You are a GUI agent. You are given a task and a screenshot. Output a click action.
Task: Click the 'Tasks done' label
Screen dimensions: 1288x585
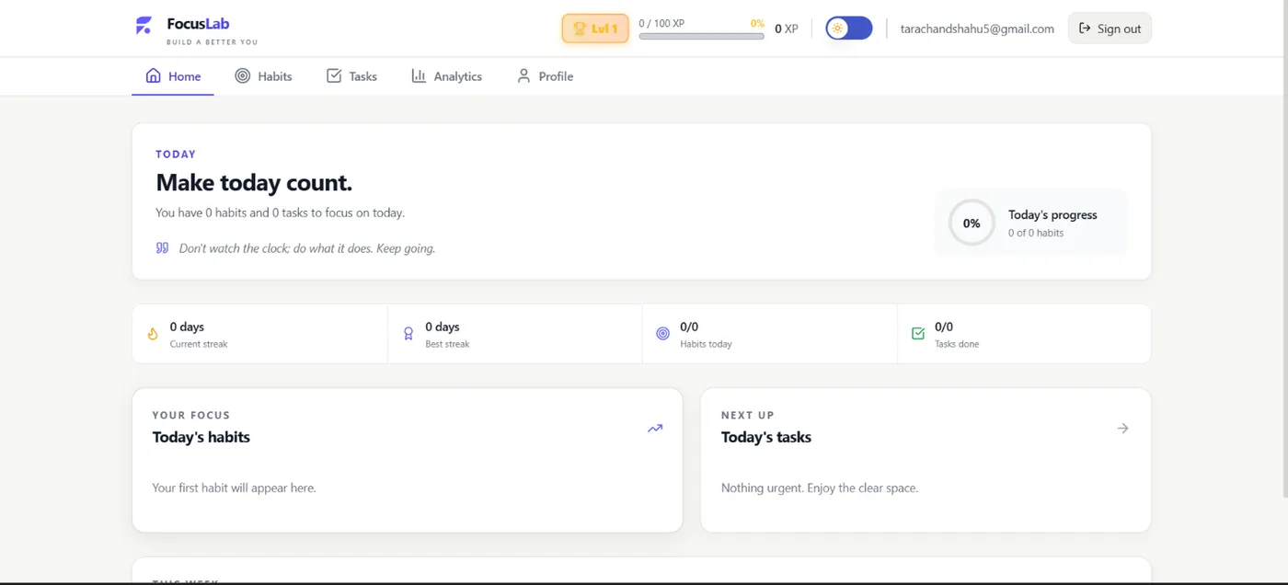(x=957, y=344)
